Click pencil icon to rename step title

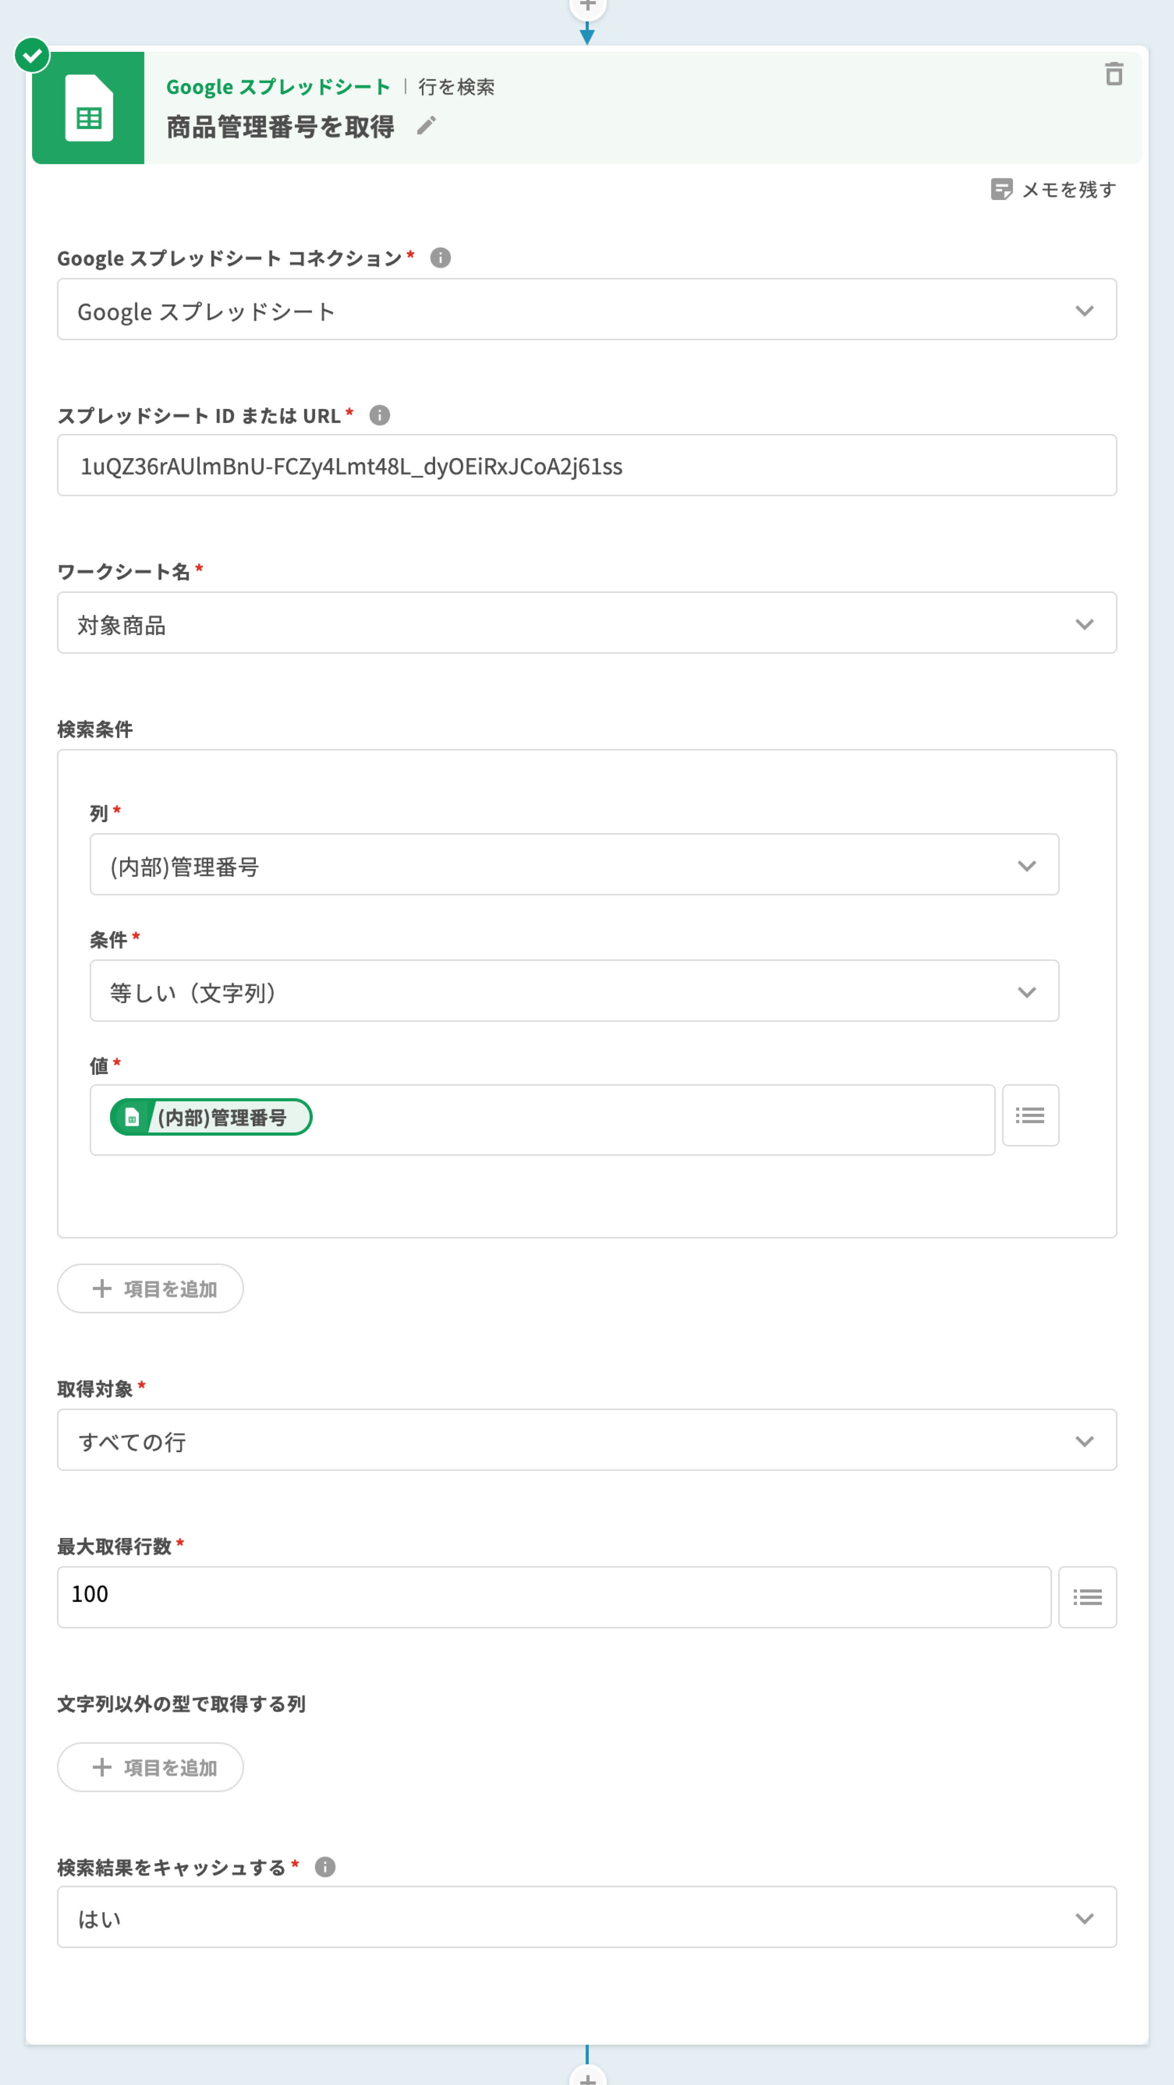[x=426, y=126]
